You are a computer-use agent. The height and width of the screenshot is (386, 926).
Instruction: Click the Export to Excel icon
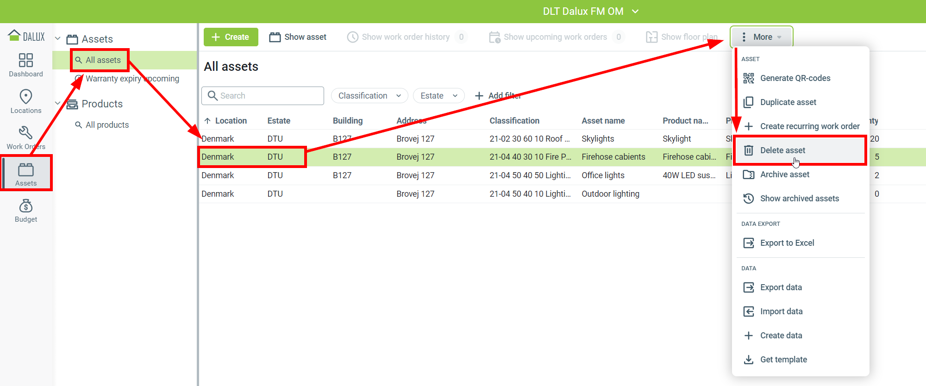[x=748, y=243]
